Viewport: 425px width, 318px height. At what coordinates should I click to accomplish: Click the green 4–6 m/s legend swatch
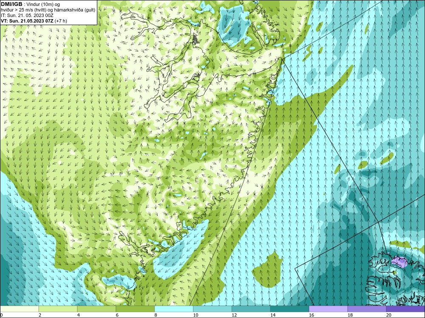(96, 309)
